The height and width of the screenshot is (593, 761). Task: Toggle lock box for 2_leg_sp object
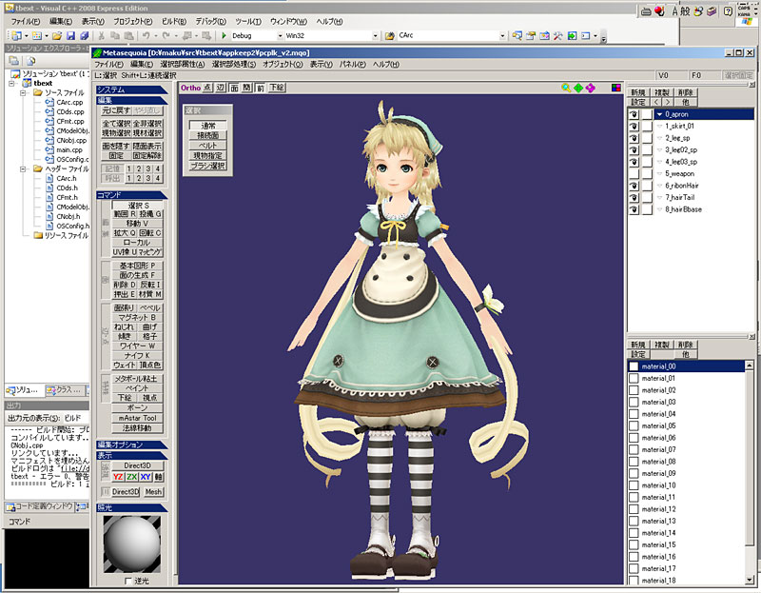(x=647, y=138)
